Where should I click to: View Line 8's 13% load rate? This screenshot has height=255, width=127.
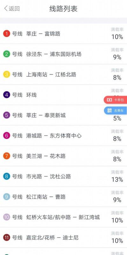point(117,179)
